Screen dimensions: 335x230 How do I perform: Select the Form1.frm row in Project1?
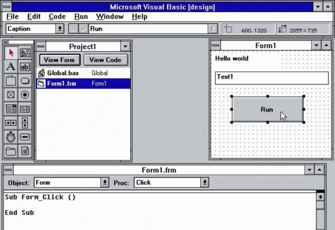point(83,84)
